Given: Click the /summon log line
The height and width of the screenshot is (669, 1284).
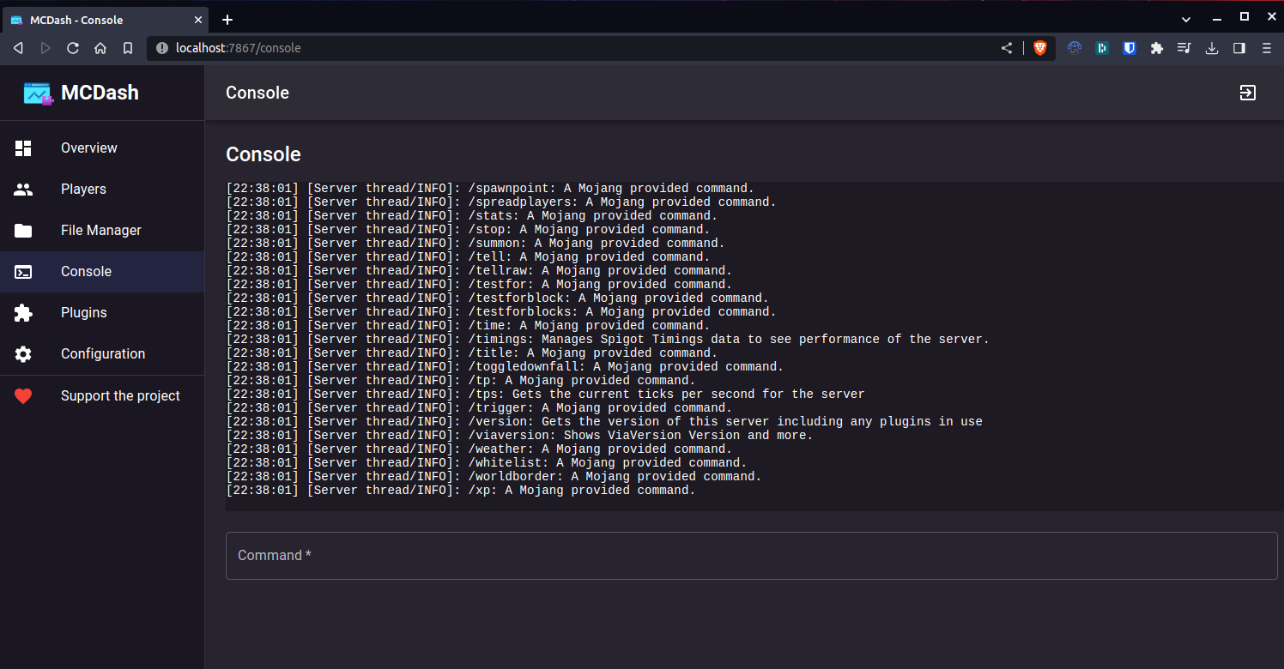Looking at the screenshot, I should click(475, 244).
